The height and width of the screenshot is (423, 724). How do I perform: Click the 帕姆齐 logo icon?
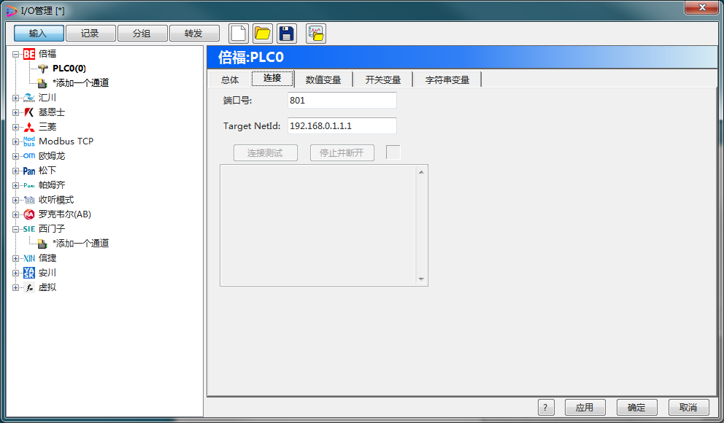pos(29,185)
